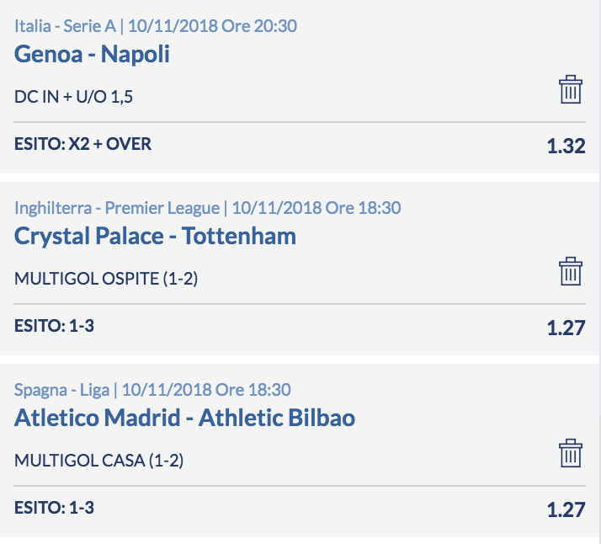This screenshot has height=544, width=601.
Task: Click the 10/11/2018 Ore 20:30 date text
Action: point(212,26)
